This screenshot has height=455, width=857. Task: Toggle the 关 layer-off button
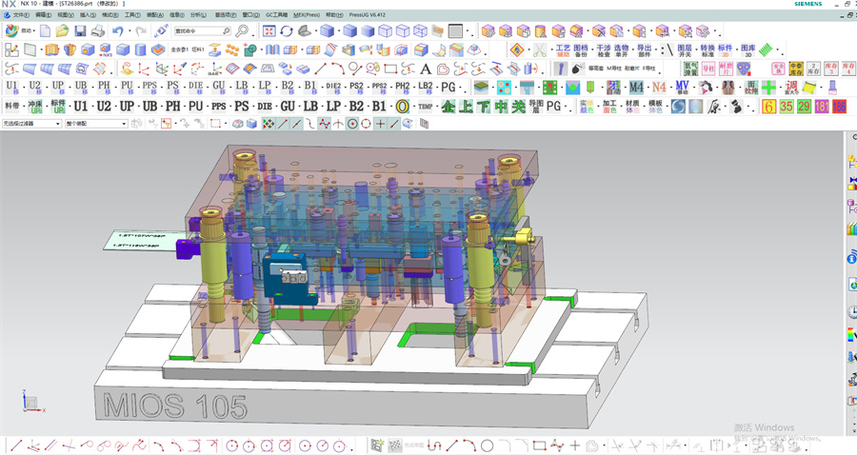coord(518,106)
